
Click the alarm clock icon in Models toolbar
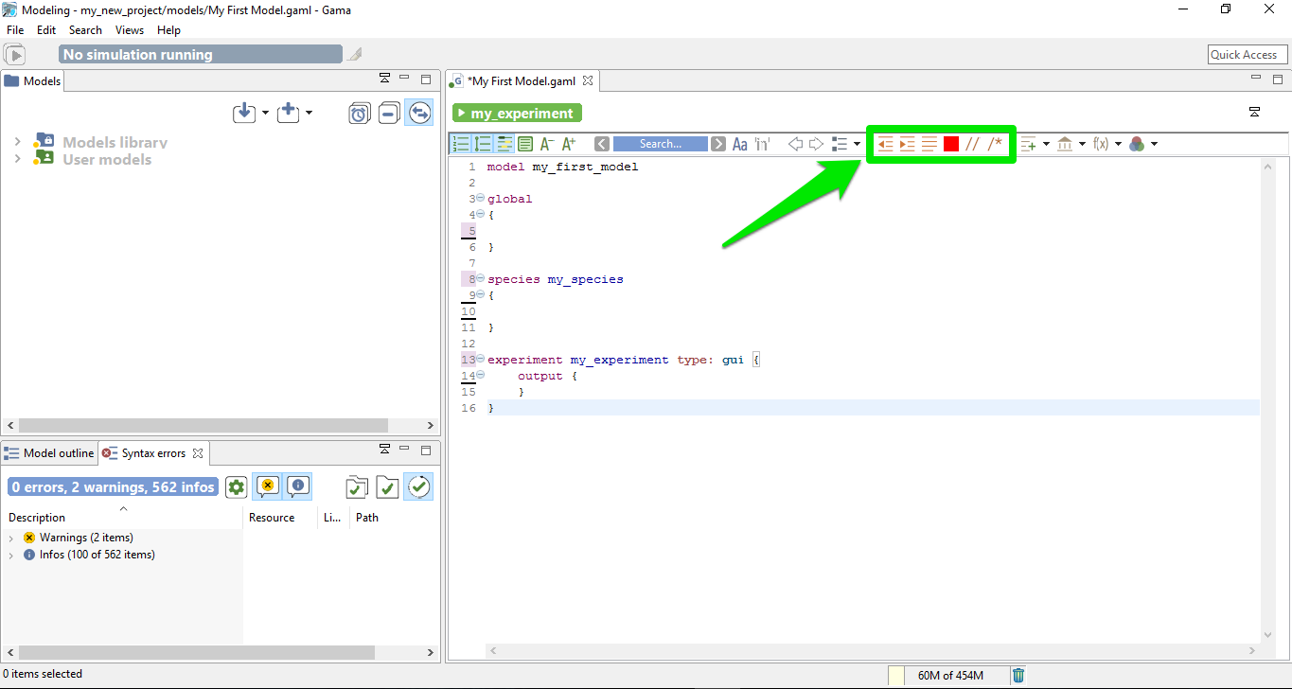point(359,114)
